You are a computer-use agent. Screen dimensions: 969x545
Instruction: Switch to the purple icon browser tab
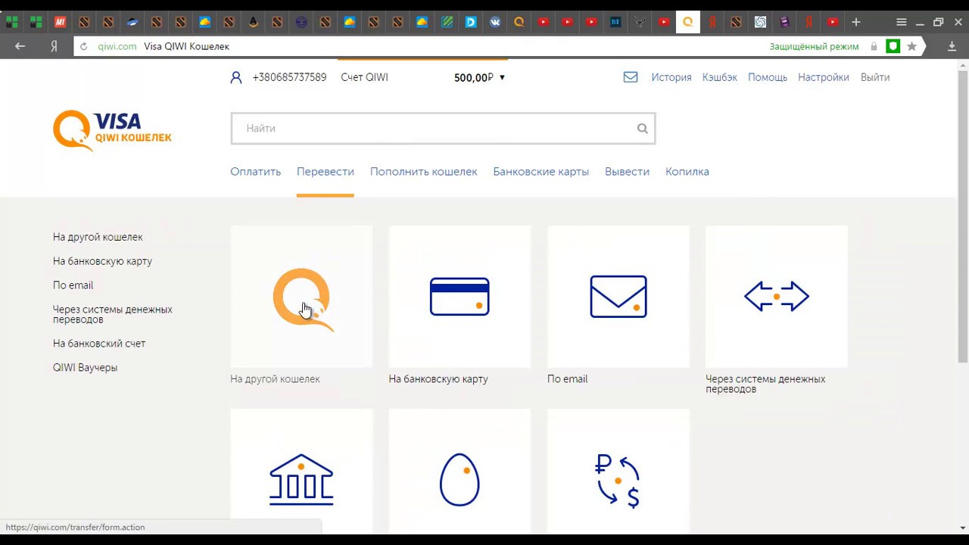(784, 22)
